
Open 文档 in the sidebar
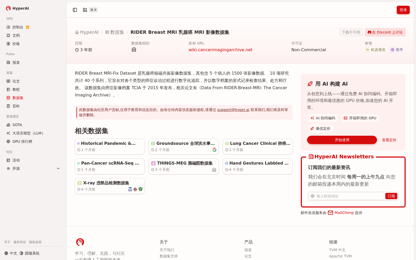point(33,35)
